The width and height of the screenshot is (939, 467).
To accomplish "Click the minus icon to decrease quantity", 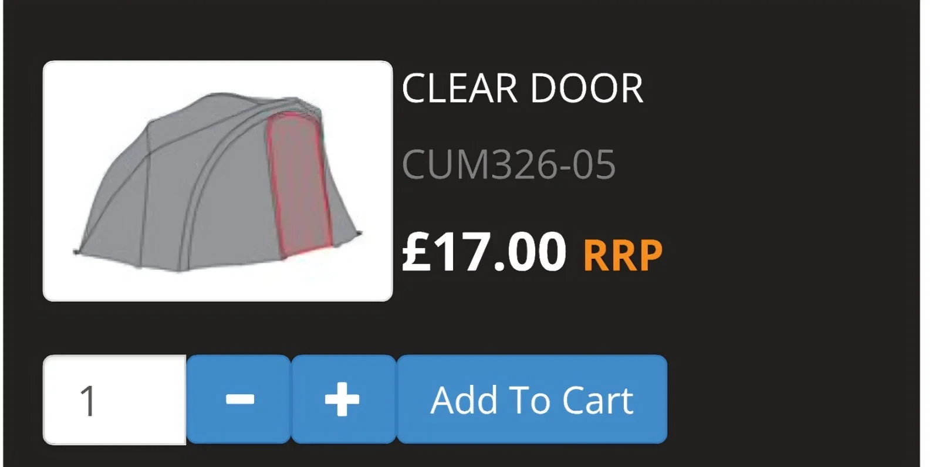I will [239, 400].
